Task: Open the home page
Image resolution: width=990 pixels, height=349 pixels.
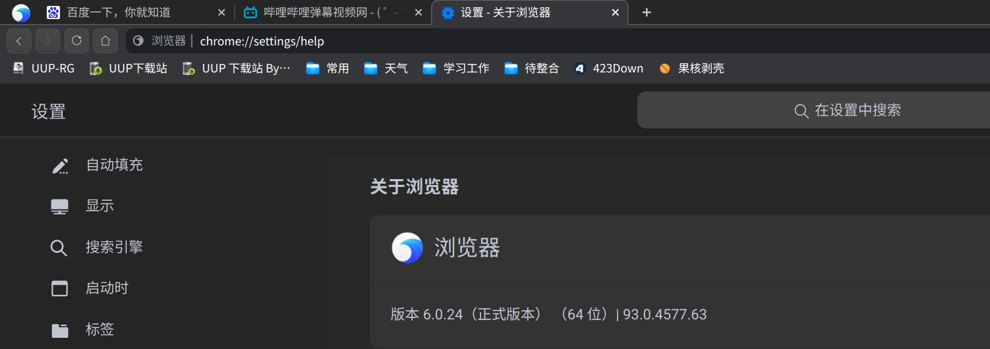Action: click(105, 41)
